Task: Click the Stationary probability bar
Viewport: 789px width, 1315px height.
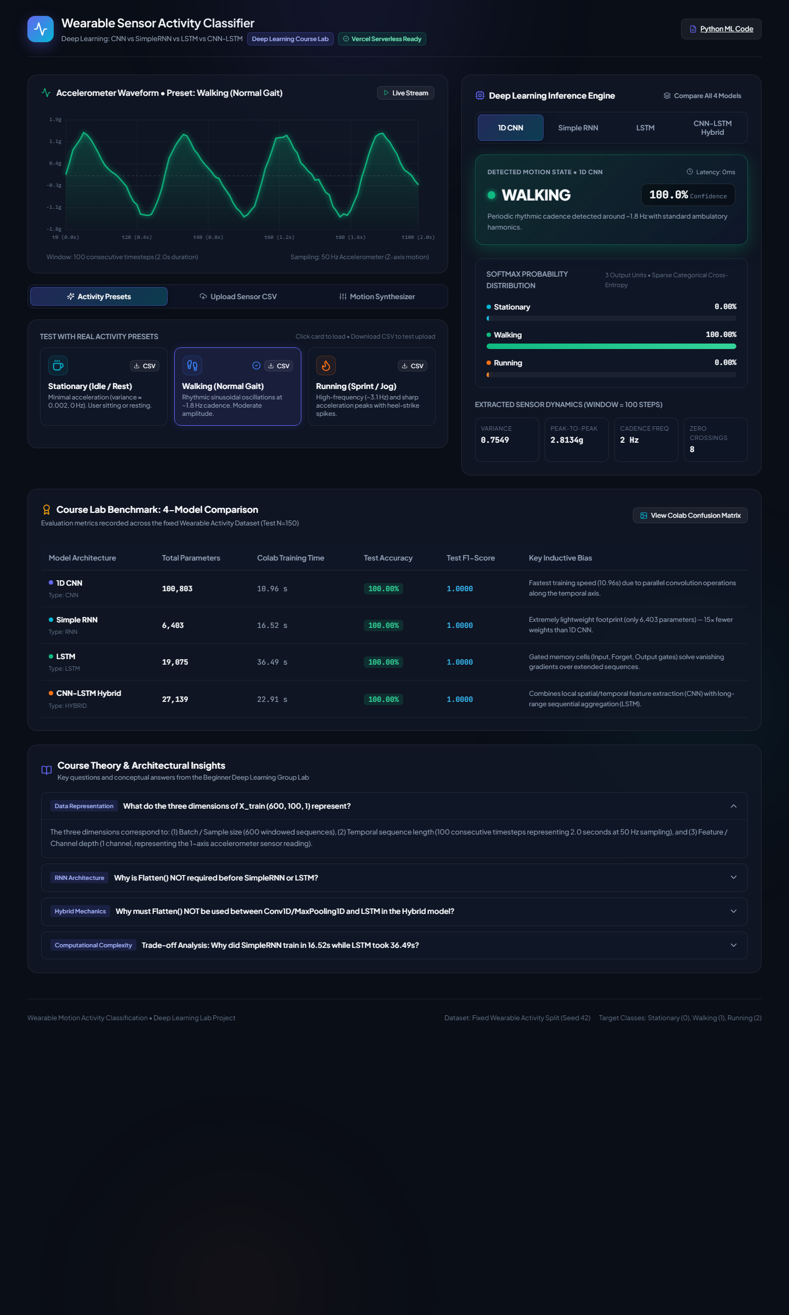Action: pyautogui.click(x=611, y=318)
